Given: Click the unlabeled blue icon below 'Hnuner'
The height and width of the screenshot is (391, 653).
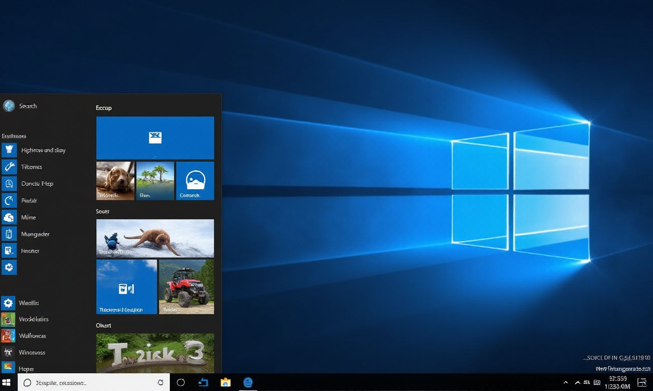Looking at the screenshot, I should (x=9, y=267).
